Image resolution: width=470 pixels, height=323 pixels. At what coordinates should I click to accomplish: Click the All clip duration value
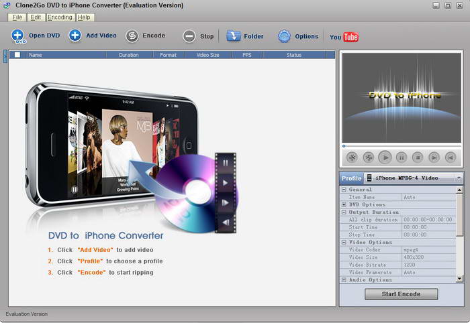coord(428,220)
